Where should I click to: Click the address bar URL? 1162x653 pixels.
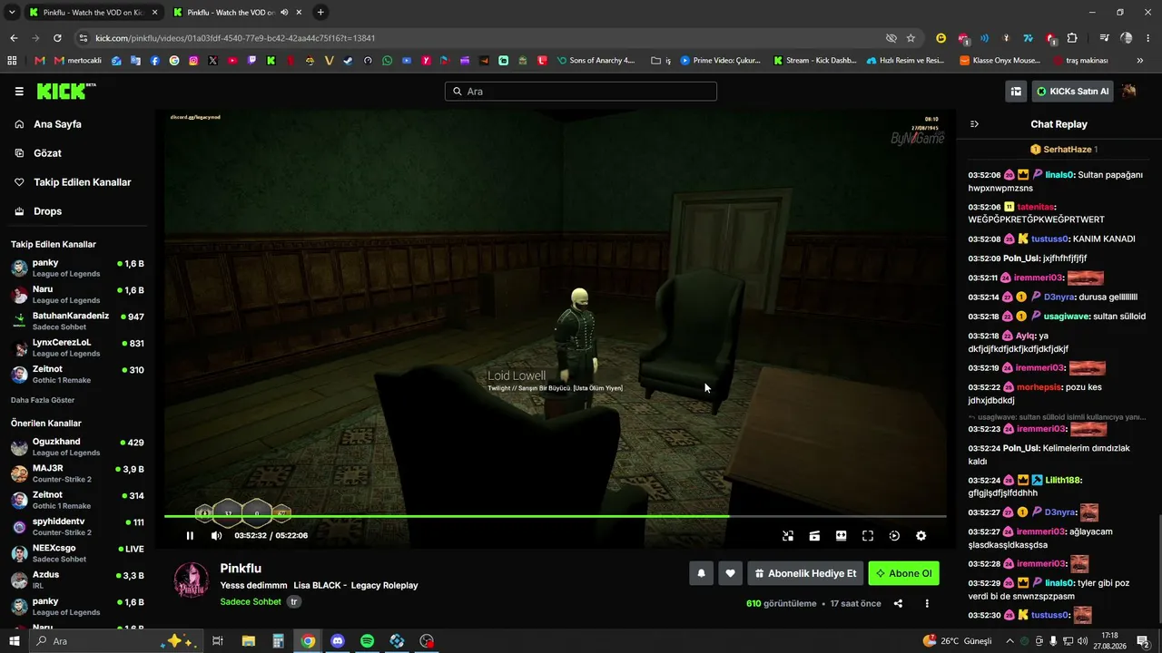235,38
